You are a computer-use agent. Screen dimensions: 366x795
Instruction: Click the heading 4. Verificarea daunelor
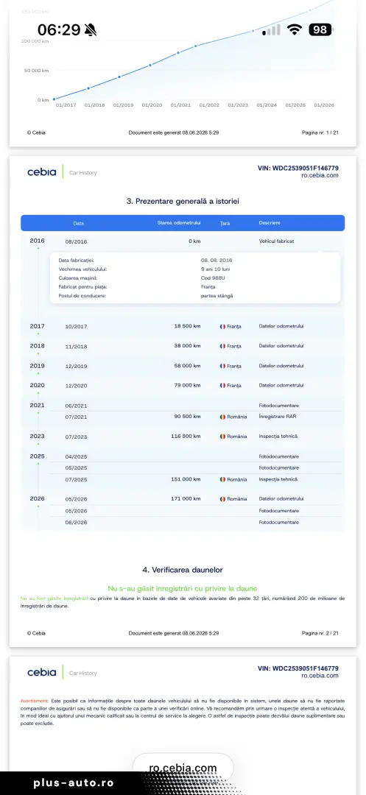point(183,570)
